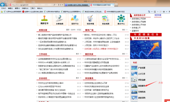Click the printer icon in command bar

(x=164, y=11)
